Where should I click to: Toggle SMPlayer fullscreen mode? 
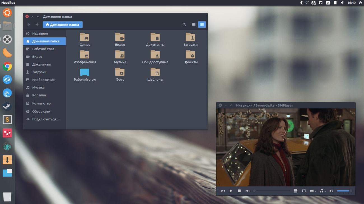(x=304, y=191)
